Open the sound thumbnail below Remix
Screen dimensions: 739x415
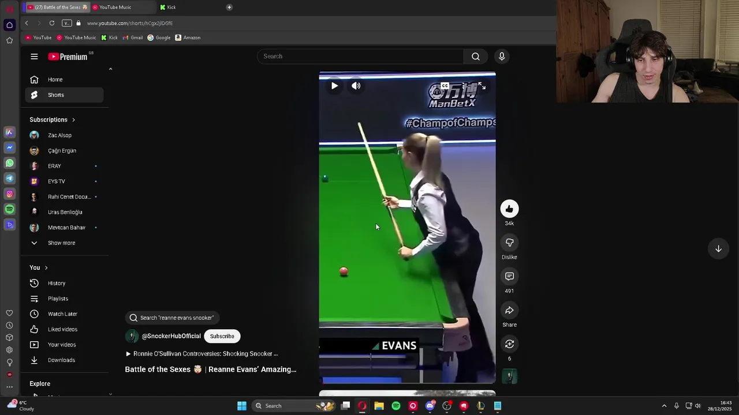pyautogui.click(x=509, y=376)
